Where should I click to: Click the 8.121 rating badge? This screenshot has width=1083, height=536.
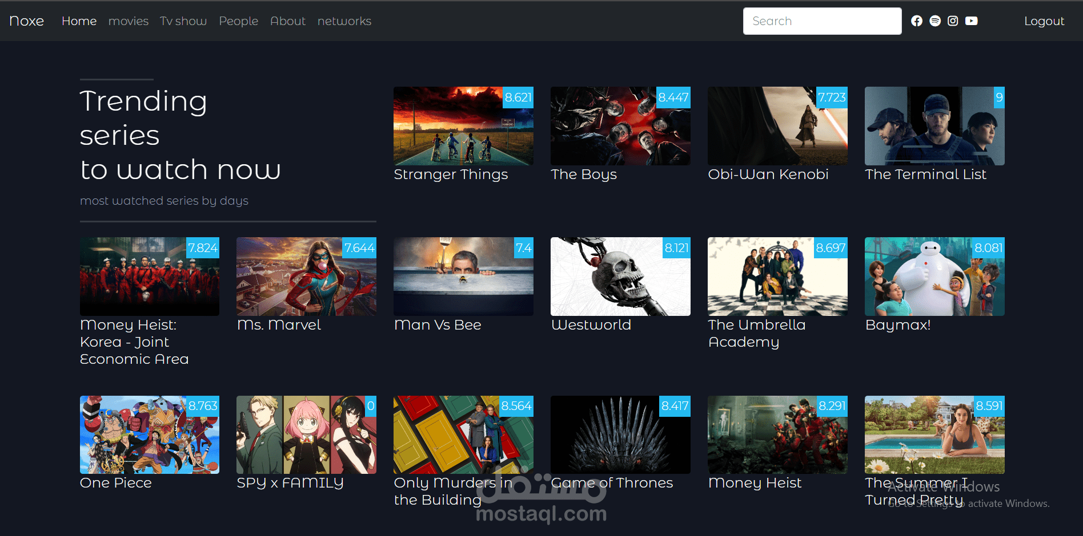[676, 248]
